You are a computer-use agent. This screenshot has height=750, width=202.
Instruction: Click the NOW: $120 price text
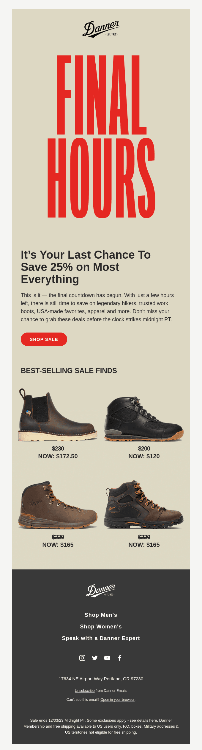pos(144,456)
